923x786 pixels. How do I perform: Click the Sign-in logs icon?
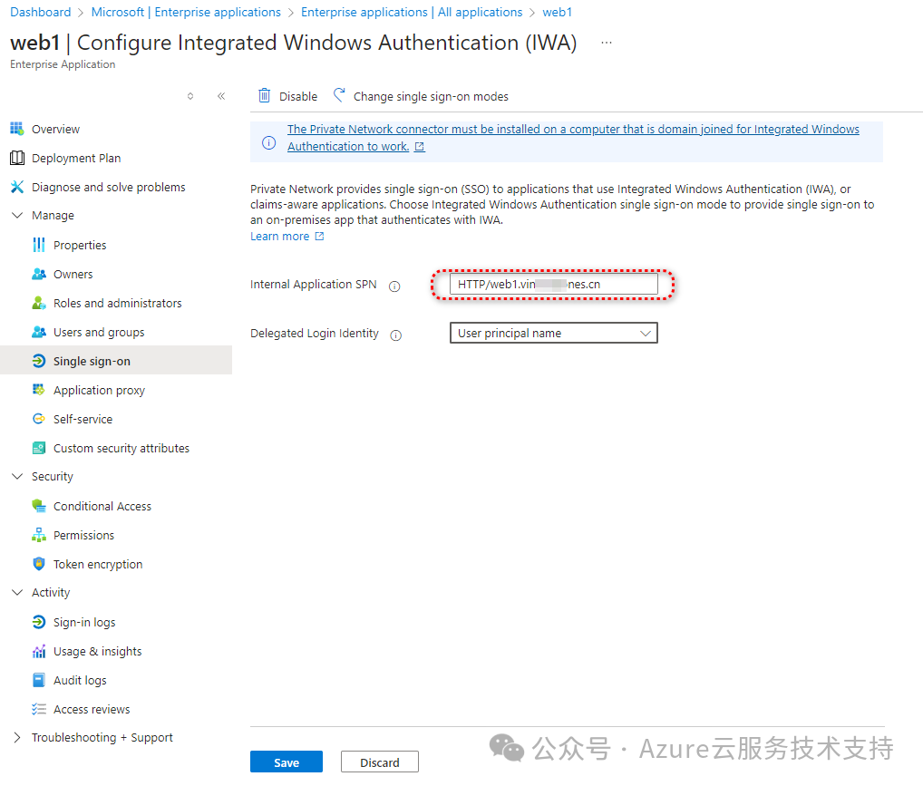[x=39, y=622]
